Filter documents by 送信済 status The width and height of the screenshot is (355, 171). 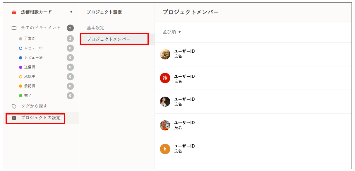coord(30,67)
